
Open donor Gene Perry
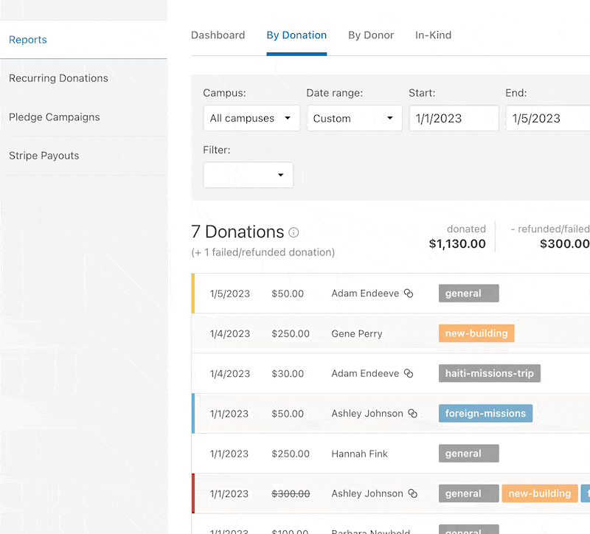coord(357,333)
